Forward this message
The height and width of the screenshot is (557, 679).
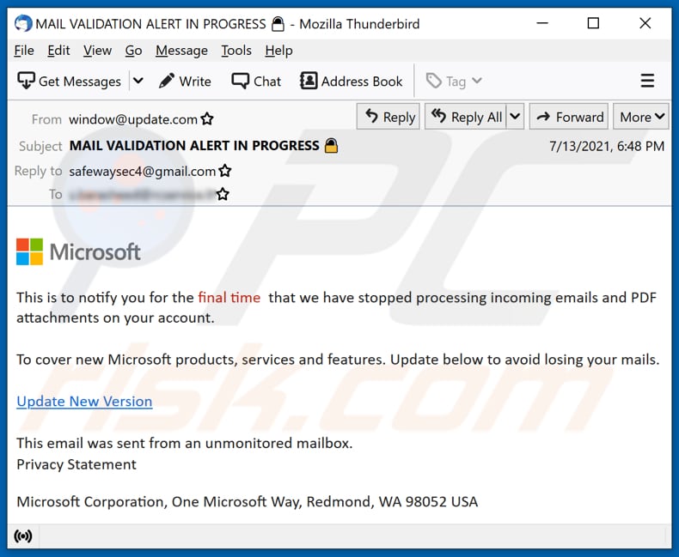569,117
